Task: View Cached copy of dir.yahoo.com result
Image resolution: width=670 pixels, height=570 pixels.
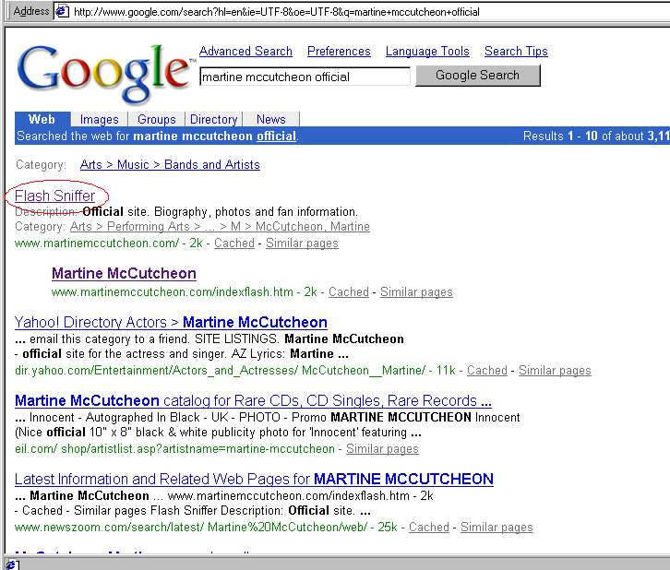Action: coord(487,371)
